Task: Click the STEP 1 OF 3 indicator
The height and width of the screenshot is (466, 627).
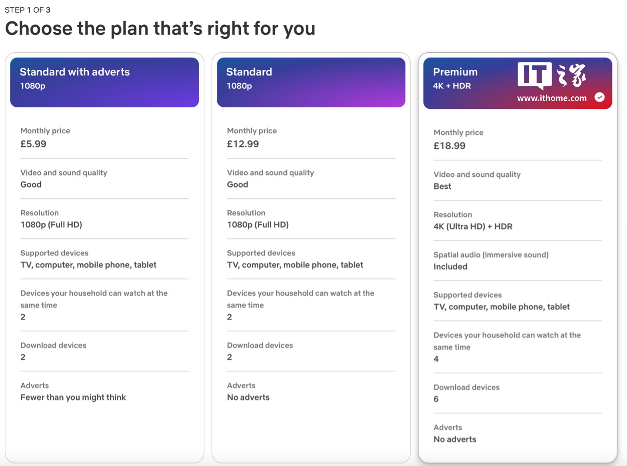Action: pos(27,10)
